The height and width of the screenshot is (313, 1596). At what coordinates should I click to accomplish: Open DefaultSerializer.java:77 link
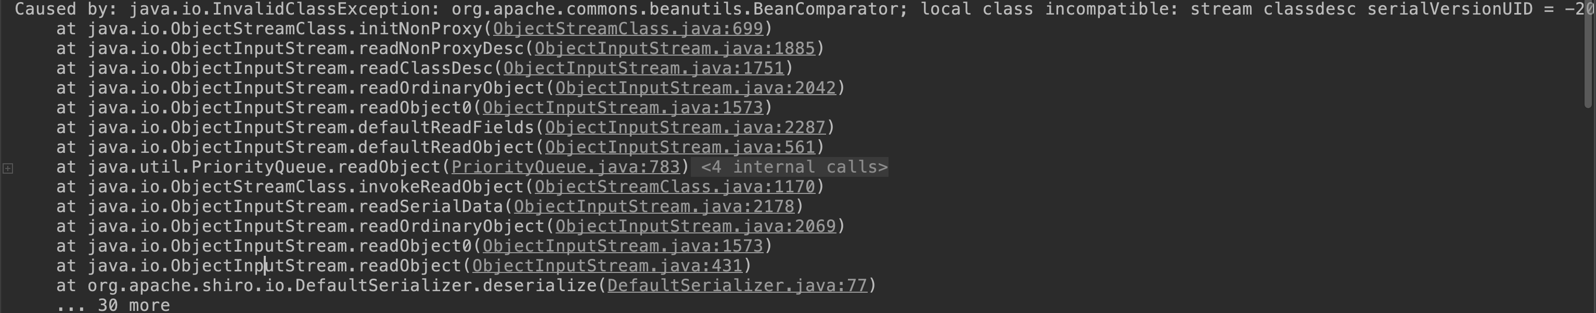(x=737, y=286)
